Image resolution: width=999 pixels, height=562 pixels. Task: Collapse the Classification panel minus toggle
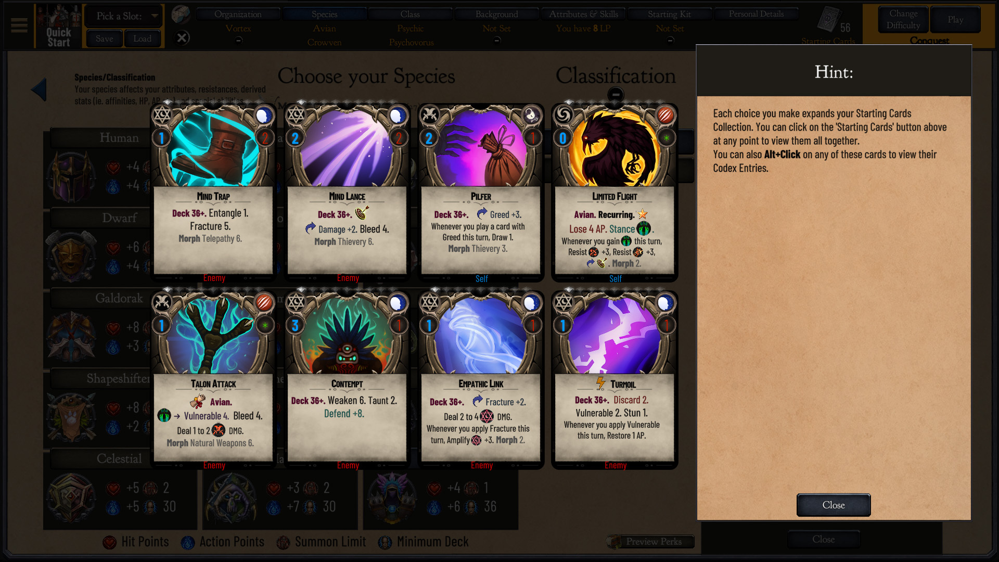tap(616, 95)
